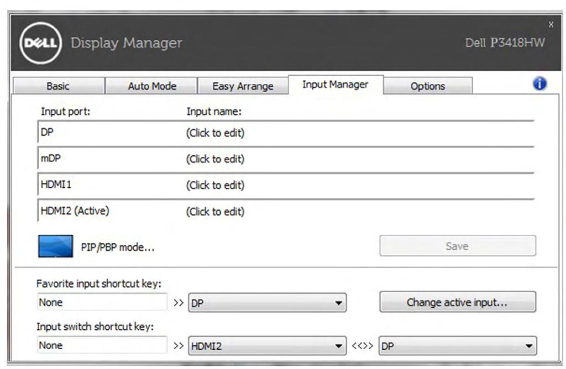Edit the HDMI2 (Active) input name
Viewport: 566px width, 369px height.
(215, 212)
